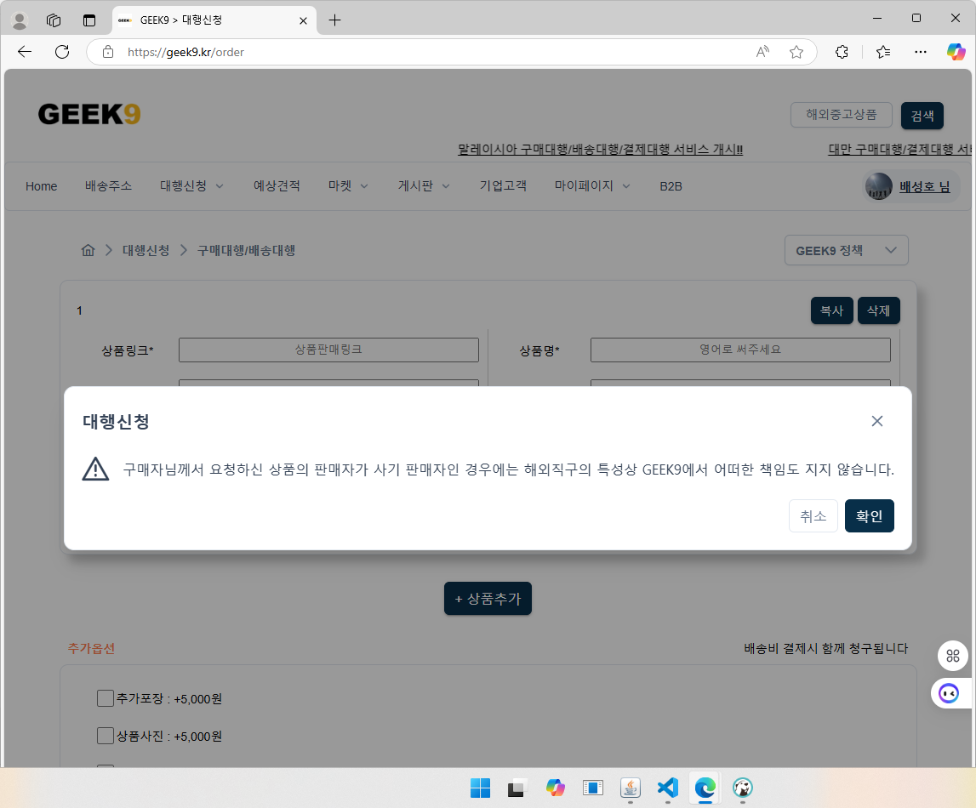Click the 상품명 input field
Image resolution: width=976 pixels, height=808 pixels.
click(740, 350)
